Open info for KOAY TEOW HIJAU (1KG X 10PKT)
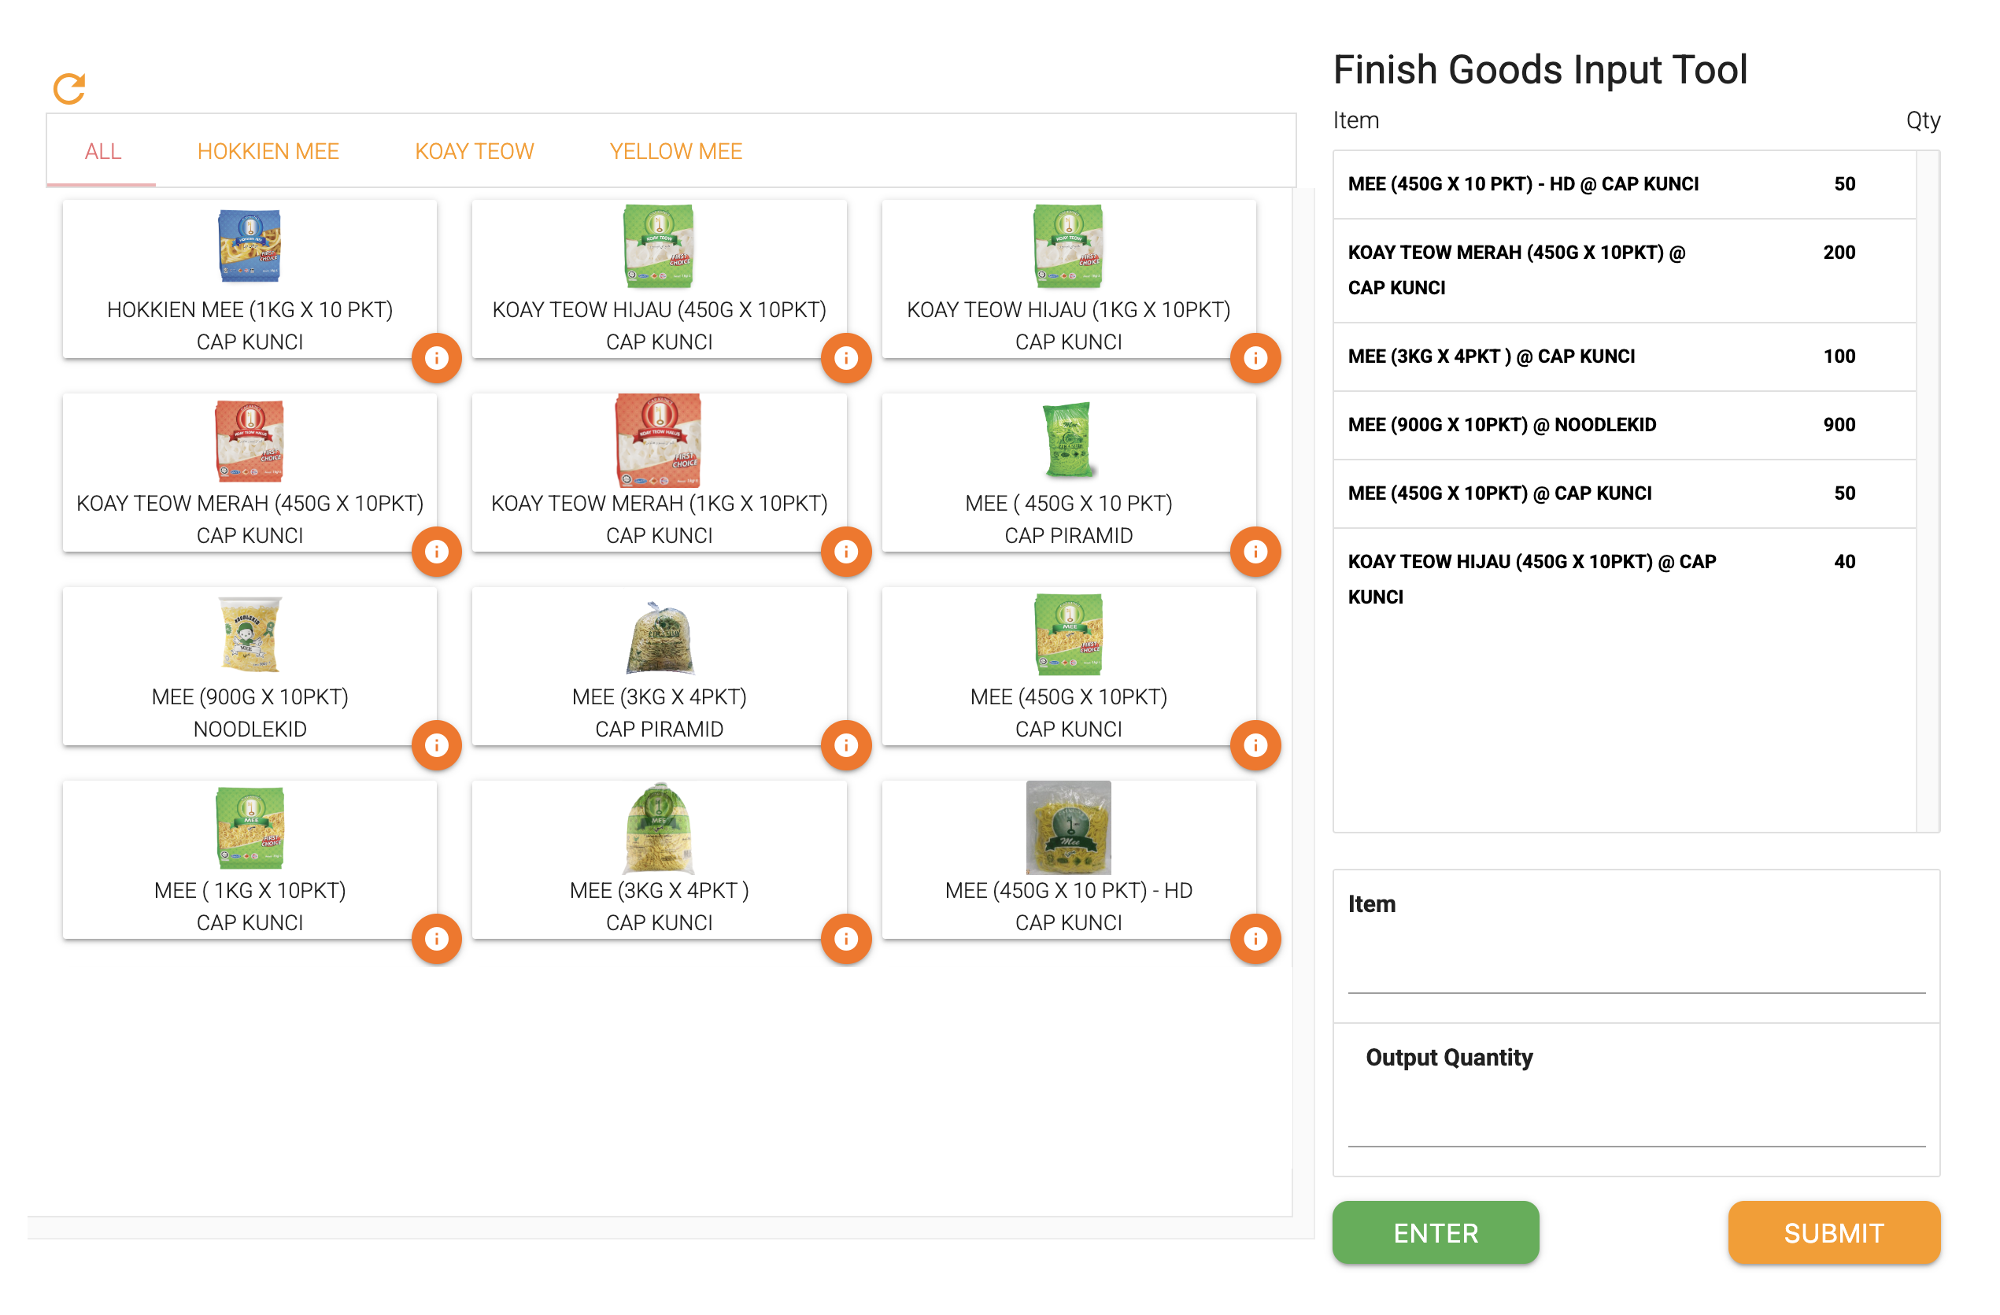The height and width of the screenshot is (1315, 2000). [1255, 358]
